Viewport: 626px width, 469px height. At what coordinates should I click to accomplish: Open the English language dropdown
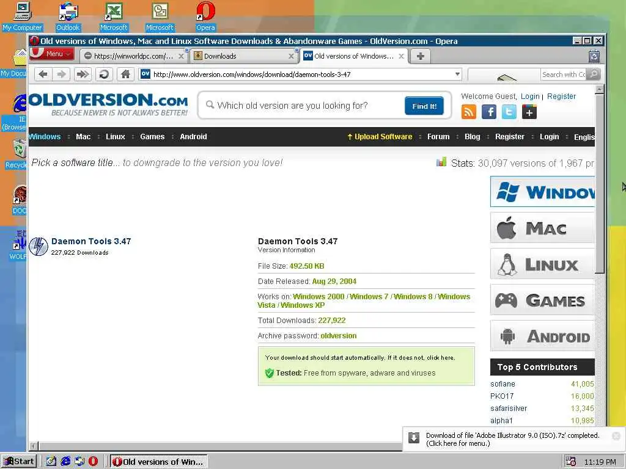point(584,137)
